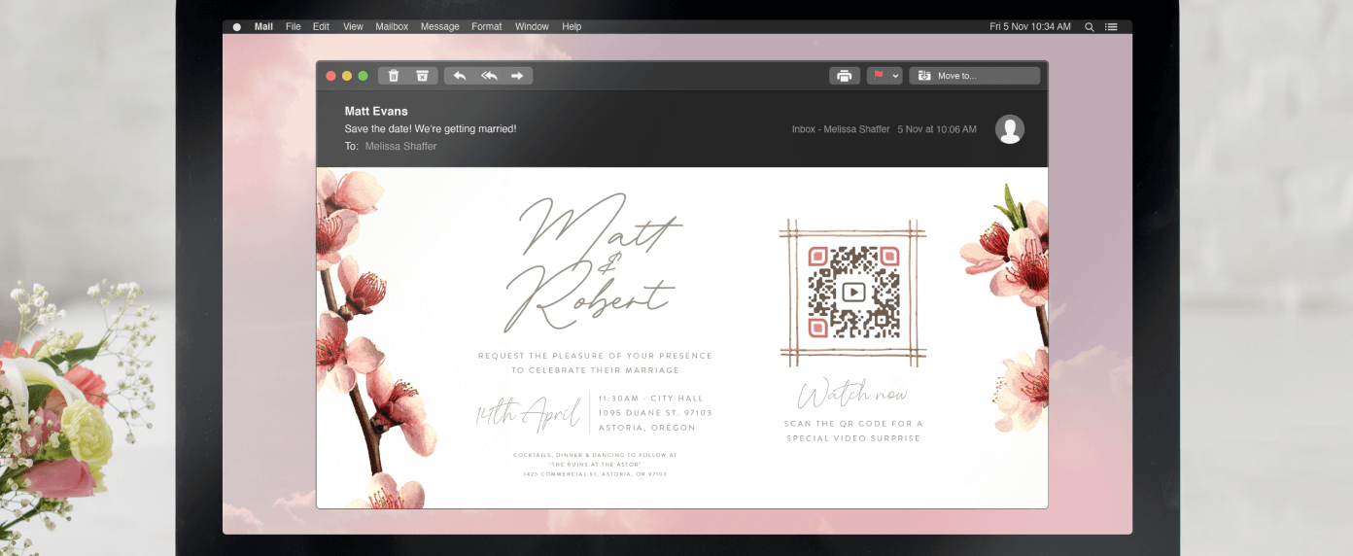The height and width of the screenshot is (556, 1353).
Task: Reply to Matt Evans' email
Action: coord(460,76)
